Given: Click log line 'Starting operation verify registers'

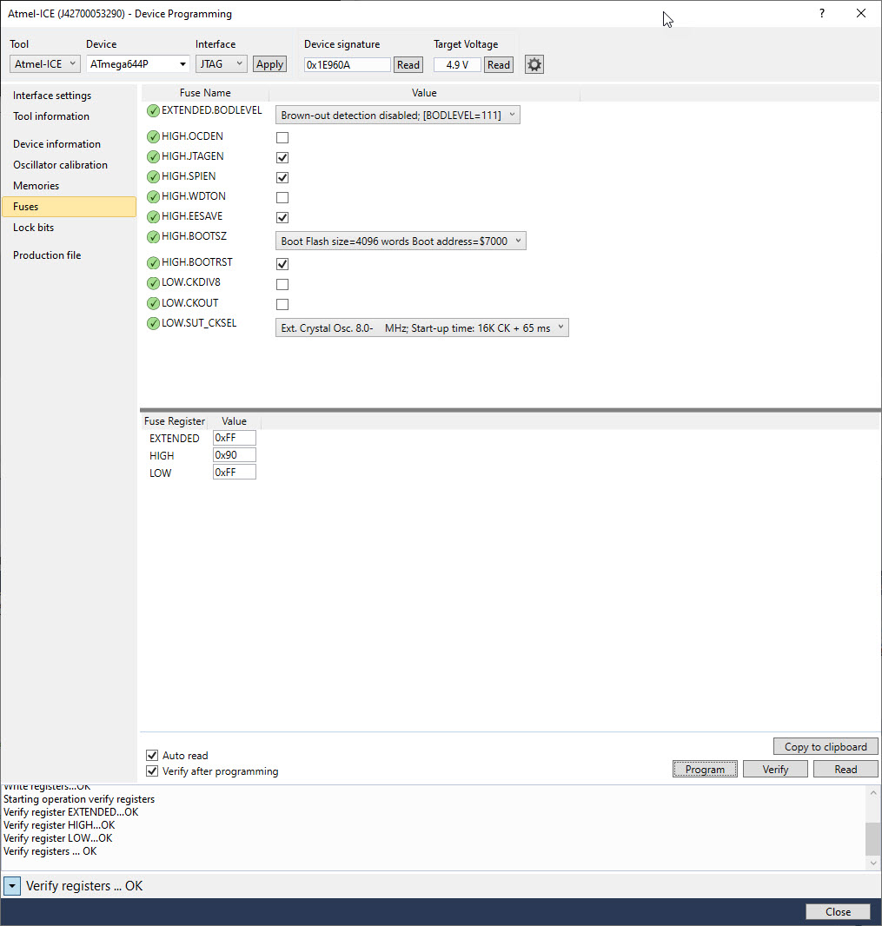Looking at the screenshot, I should tap(79, 799).
